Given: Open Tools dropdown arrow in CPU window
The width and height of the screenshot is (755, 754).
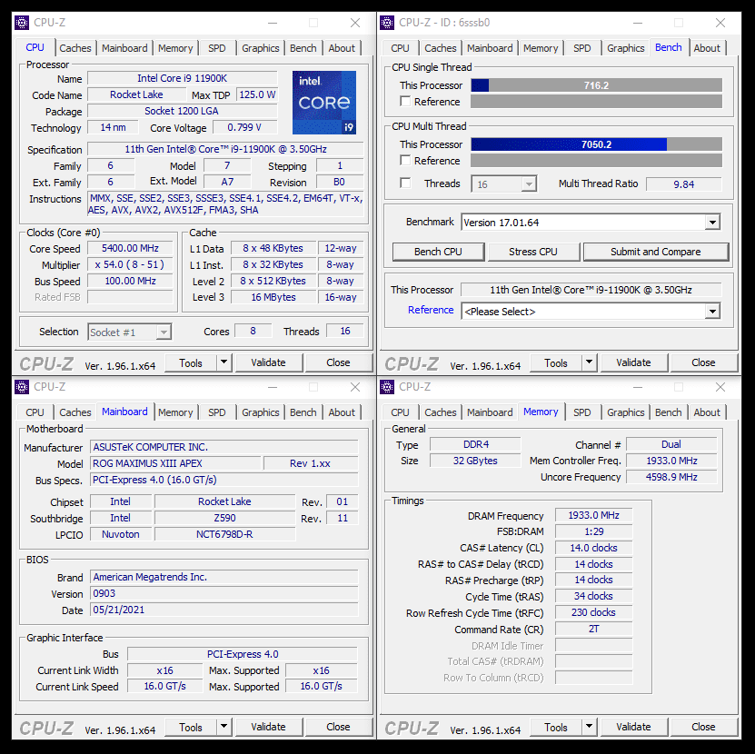Looking at the screenshot, I should pyautogui.click(x=224, y=362).
